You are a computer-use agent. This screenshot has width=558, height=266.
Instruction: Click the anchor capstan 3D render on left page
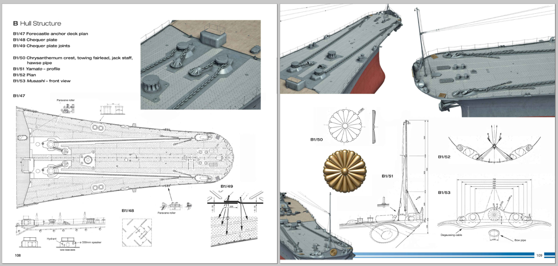(201, 65)
